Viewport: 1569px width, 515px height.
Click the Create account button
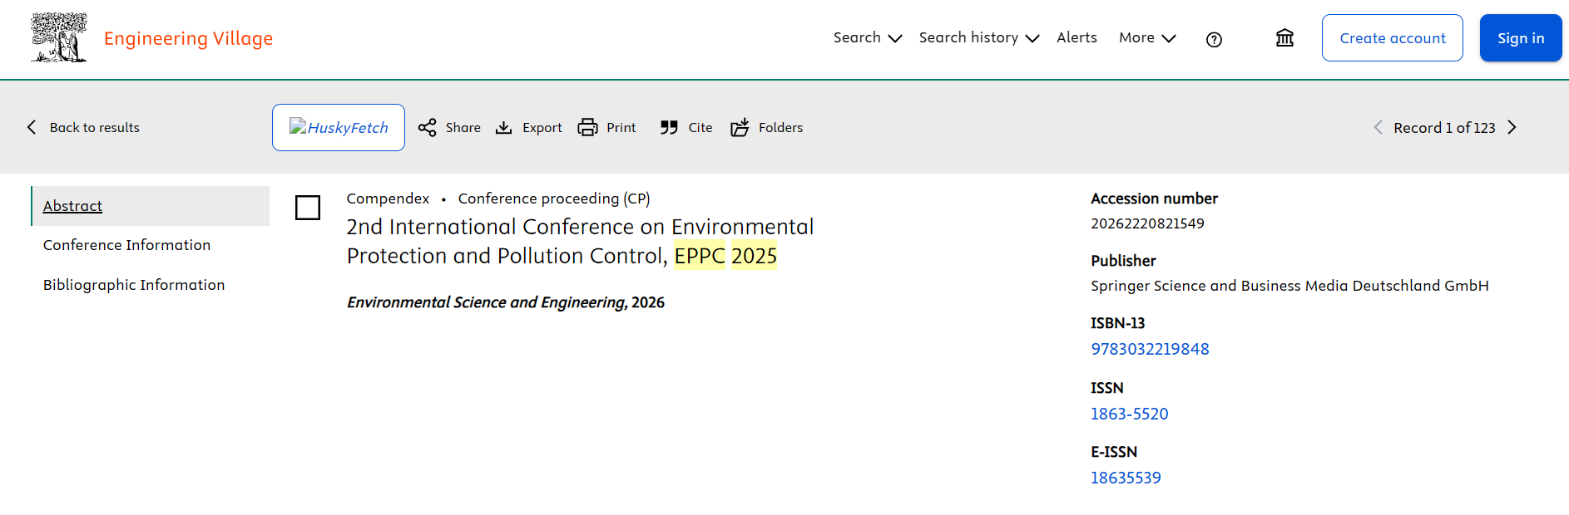[x=1393, y=37]
